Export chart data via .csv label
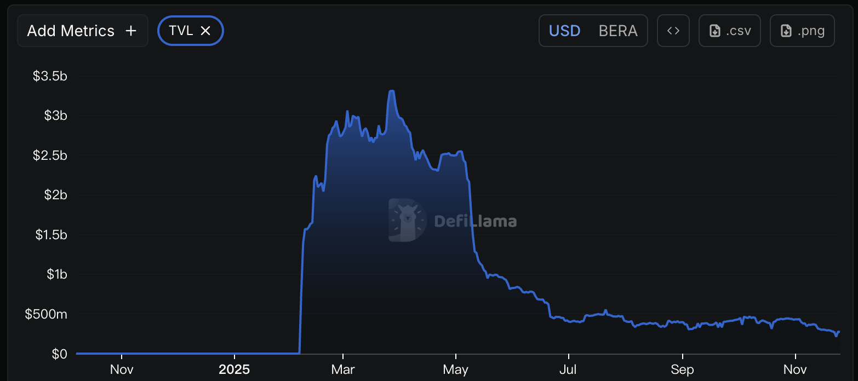 (x=738, y=31)
